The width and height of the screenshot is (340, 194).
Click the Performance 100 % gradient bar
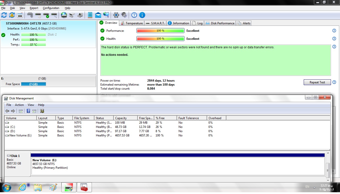click(160, 31)
